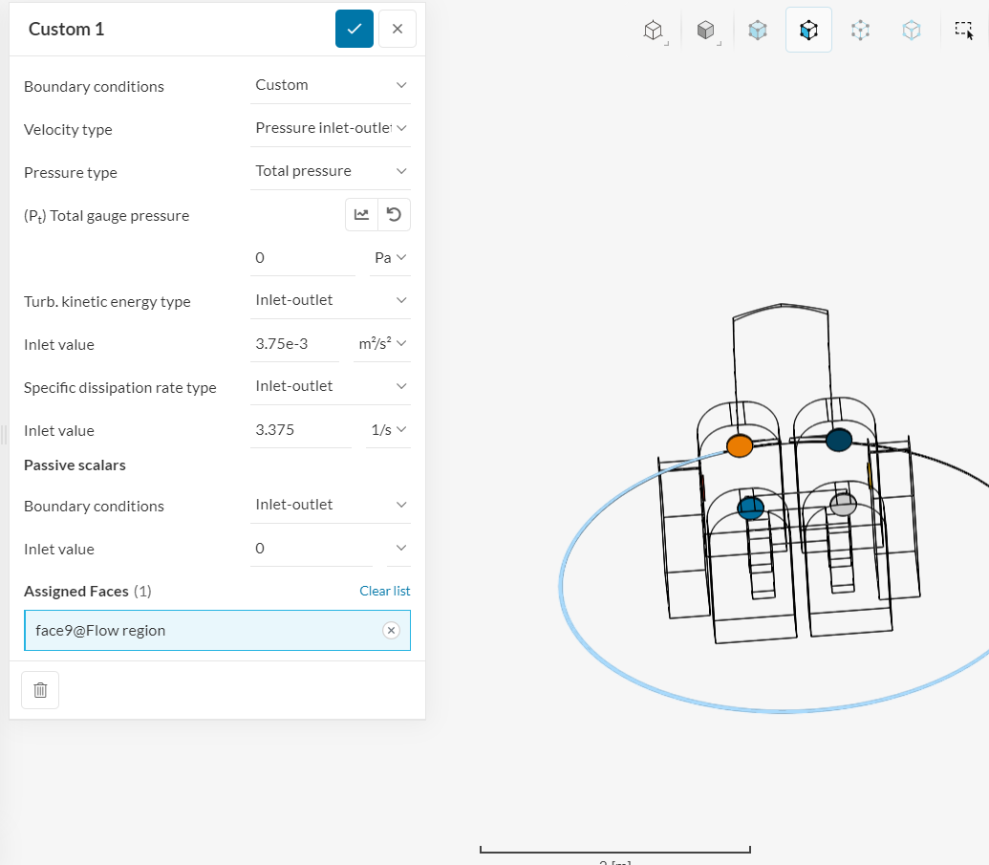Open the Specific dissipation rate type dropdown

[x=331, y=386]
